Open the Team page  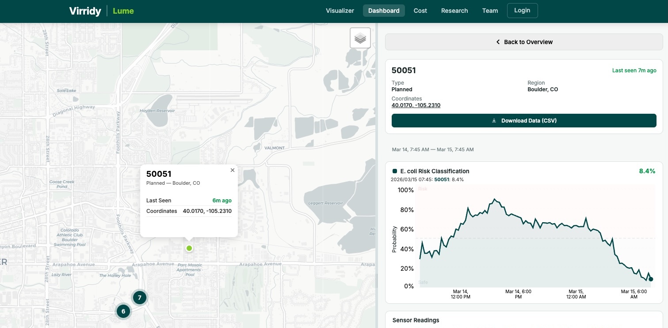tap(490, 11)
